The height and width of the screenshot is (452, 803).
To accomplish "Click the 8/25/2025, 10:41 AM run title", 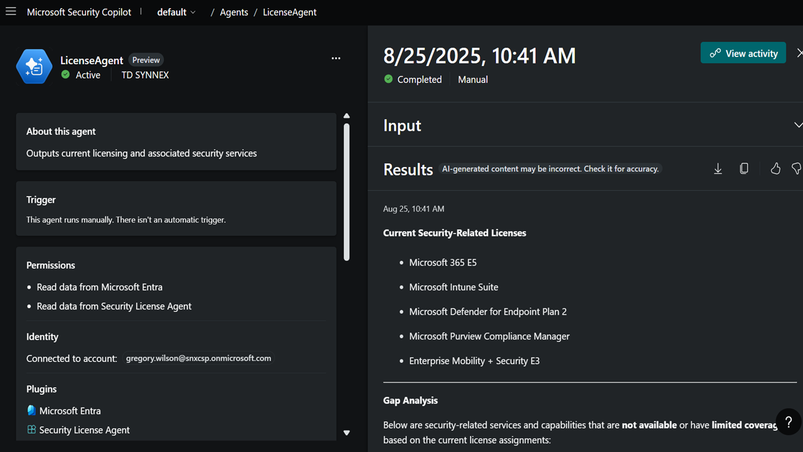I will click(479, 56).
